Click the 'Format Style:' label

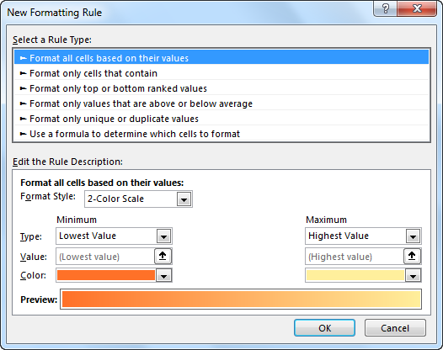[48, 196]
